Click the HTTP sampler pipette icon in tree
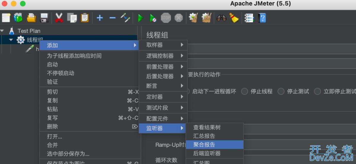Screen dimensions: 356x164 (30, 49)
